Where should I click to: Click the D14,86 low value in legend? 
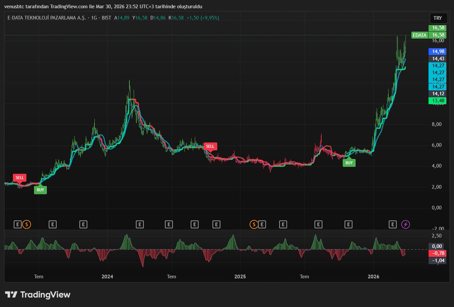coord(158,18)
